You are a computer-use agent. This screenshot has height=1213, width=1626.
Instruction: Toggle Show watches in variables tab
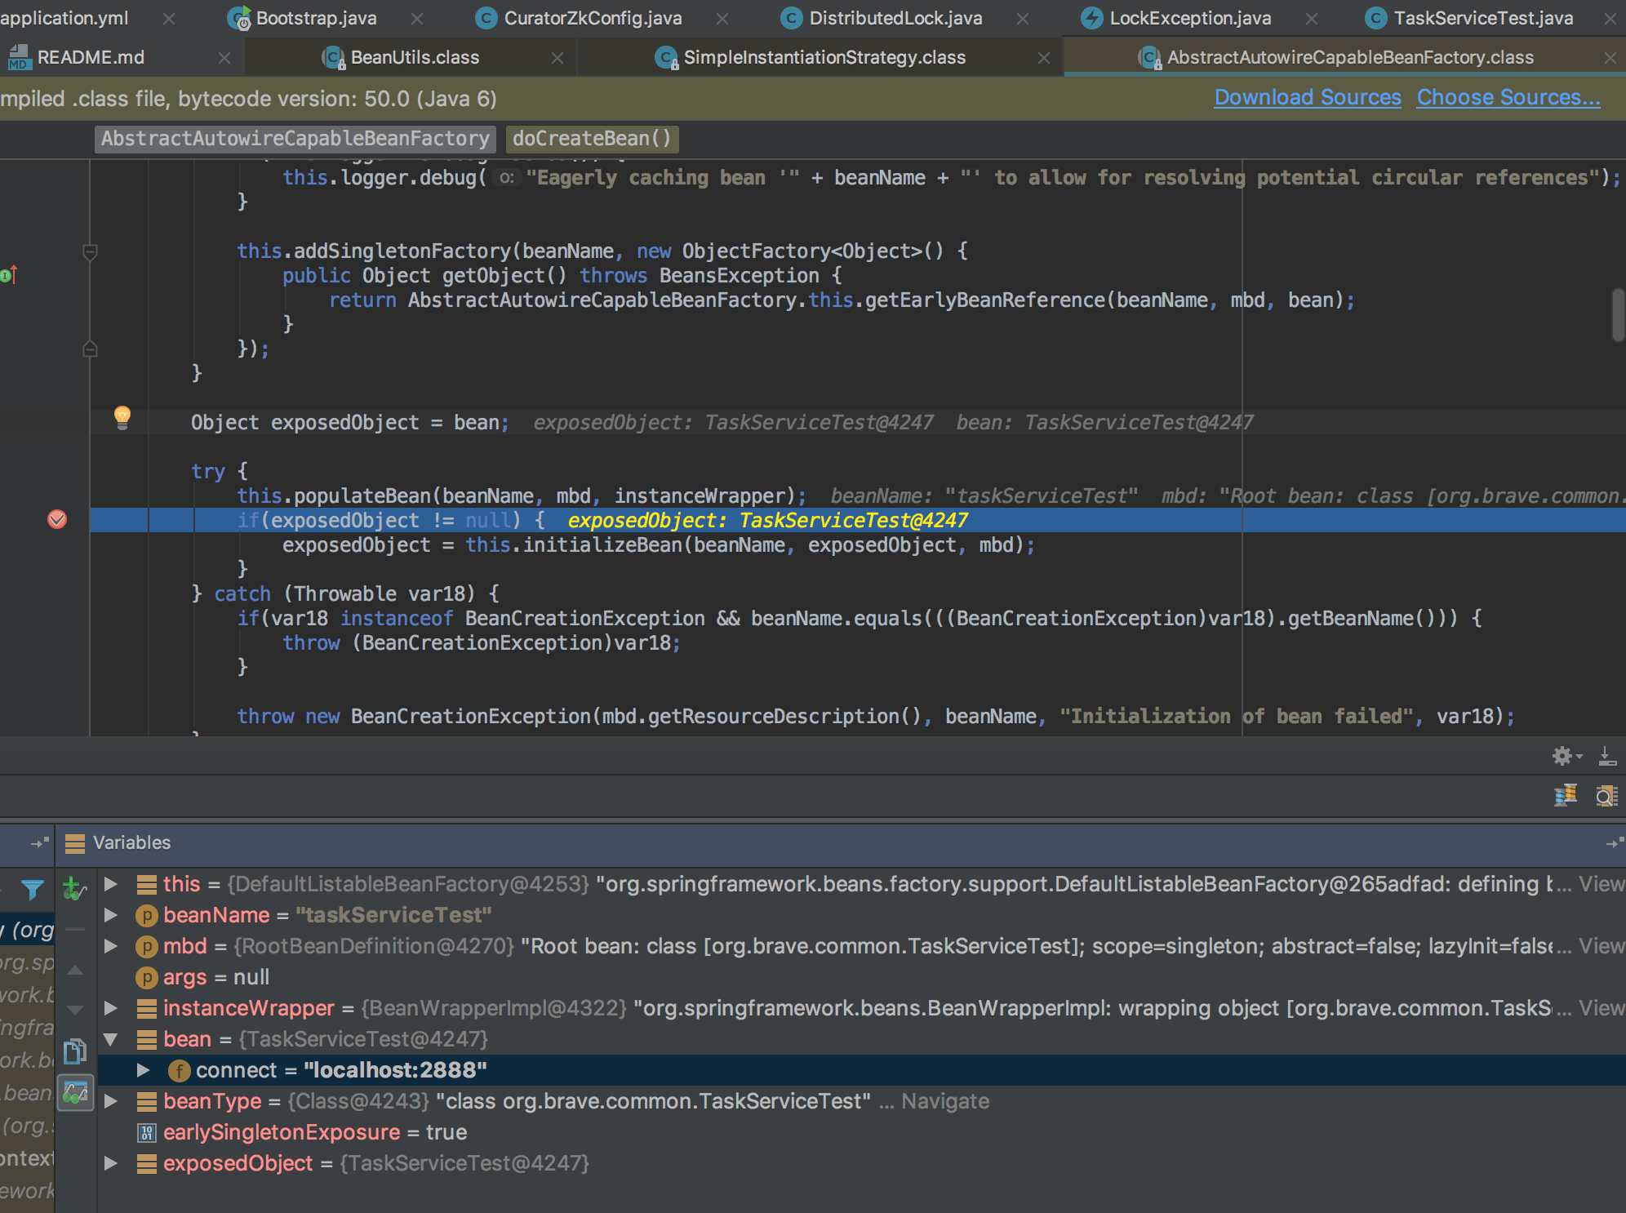[75, 1092]
